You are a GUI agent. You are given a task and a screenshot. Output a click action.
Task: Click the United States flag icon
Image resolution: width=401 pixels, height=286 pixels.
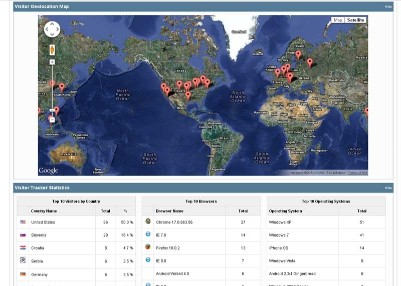coord(23,222)
